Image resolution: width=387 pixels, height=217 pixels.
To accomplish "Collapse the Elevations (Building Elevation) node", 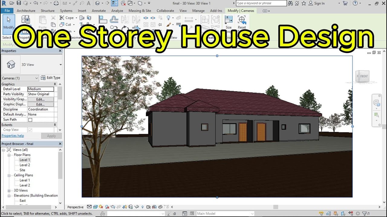I will 9,196.
